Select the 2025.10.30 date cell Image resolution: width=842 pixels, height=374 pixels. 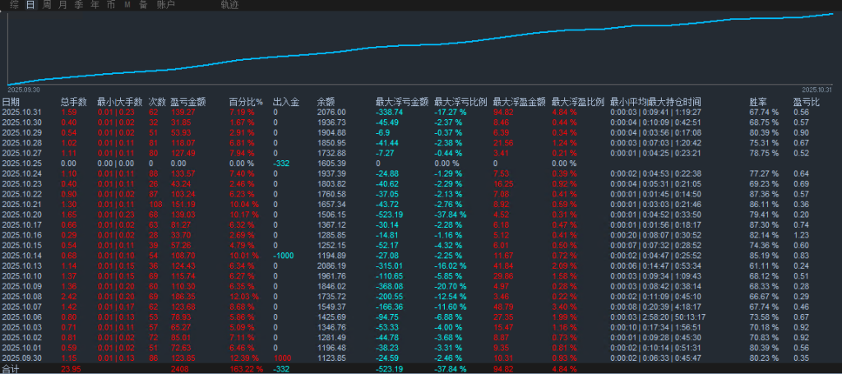coord(20,122)
